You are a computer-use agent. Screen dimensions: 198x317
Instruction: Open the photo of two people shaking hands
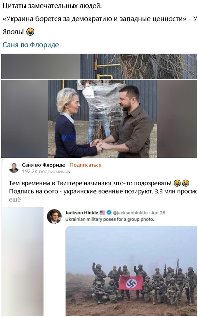[x=102, y=119]
